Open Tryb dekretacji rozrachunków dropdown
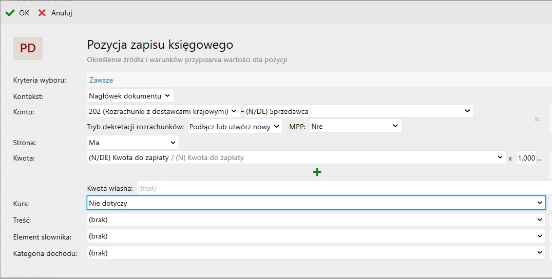The width and height of the screenshot is (552, 279). click(x=235, y=126)
